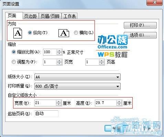The image size is (164, 137).
Task: Select the 纵向(T) portrait radio button
Action: coord(30,33)
